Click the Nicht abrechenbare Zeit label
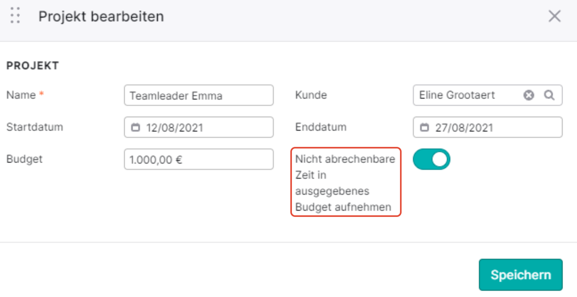The height and width of the screenshot is (297, 577). click(346, 183)
